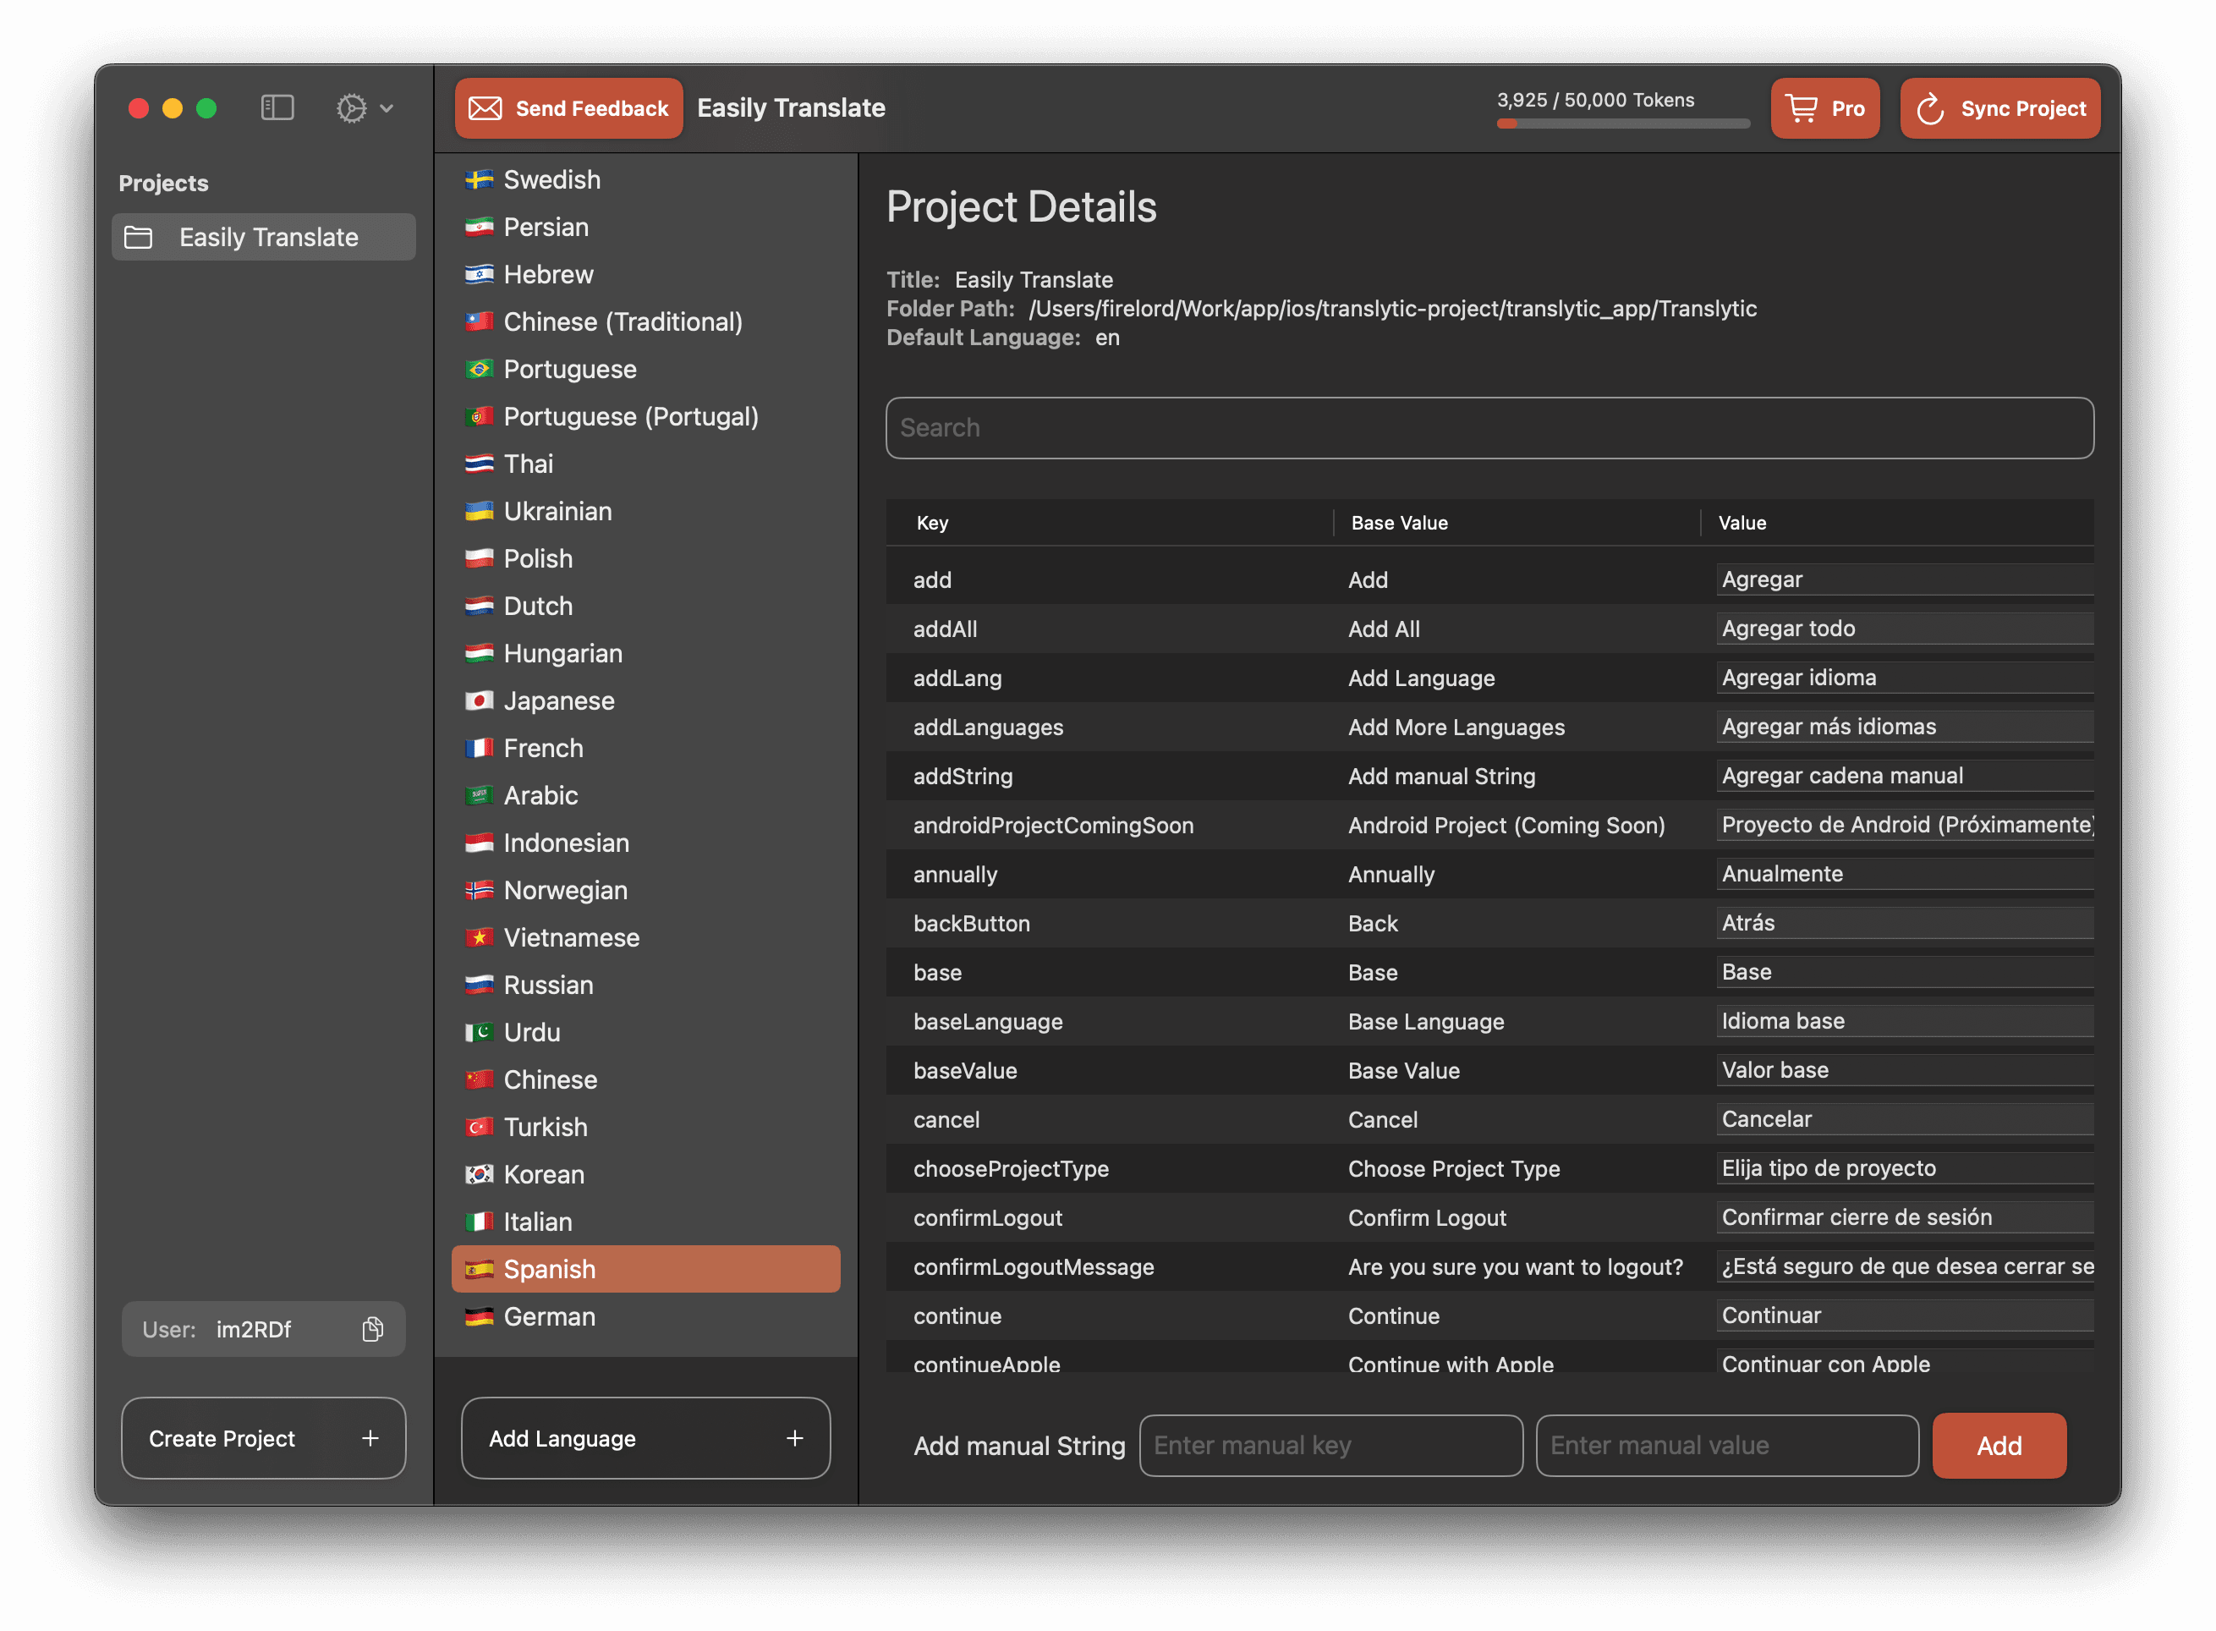Click the Japanese flag icon
2216x1631 pixels.
[x=479, y=701]
